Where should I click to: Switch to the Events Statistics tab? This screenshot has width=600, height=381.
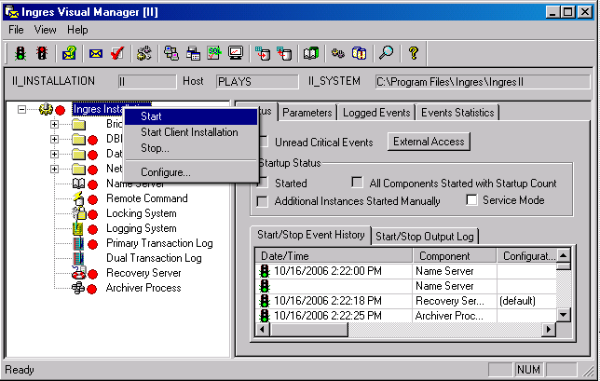tap(457, 113)
